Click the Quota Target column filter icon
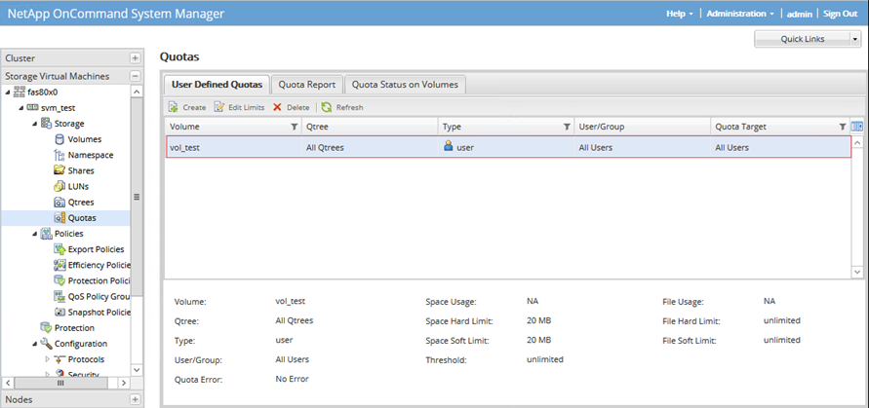This screenshot has height=408, width=869. coord(843,127)
